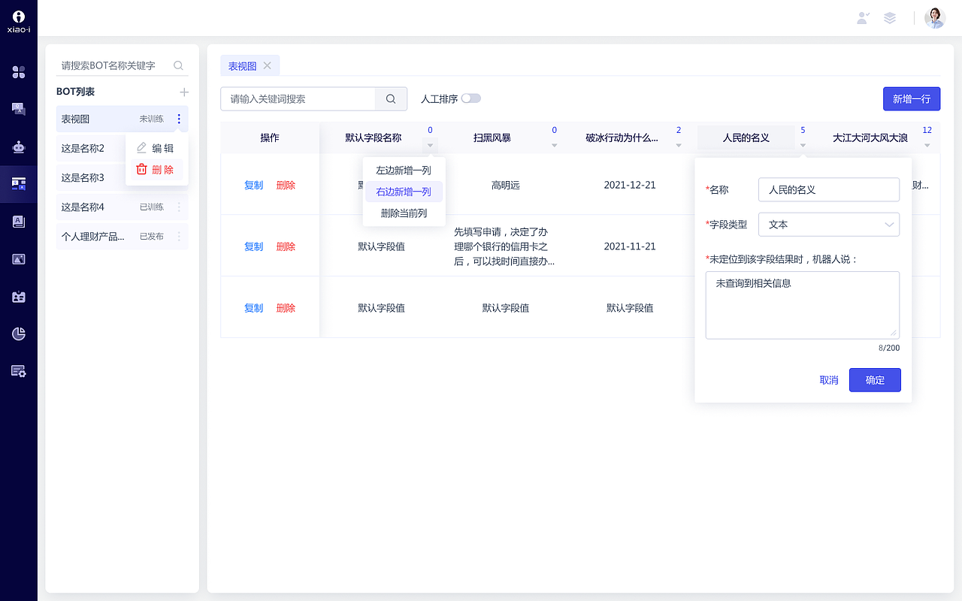Select the robot bot management icon
Image resolution: width=962 pixels, height=601 pixels.
(x=19, y=147)
